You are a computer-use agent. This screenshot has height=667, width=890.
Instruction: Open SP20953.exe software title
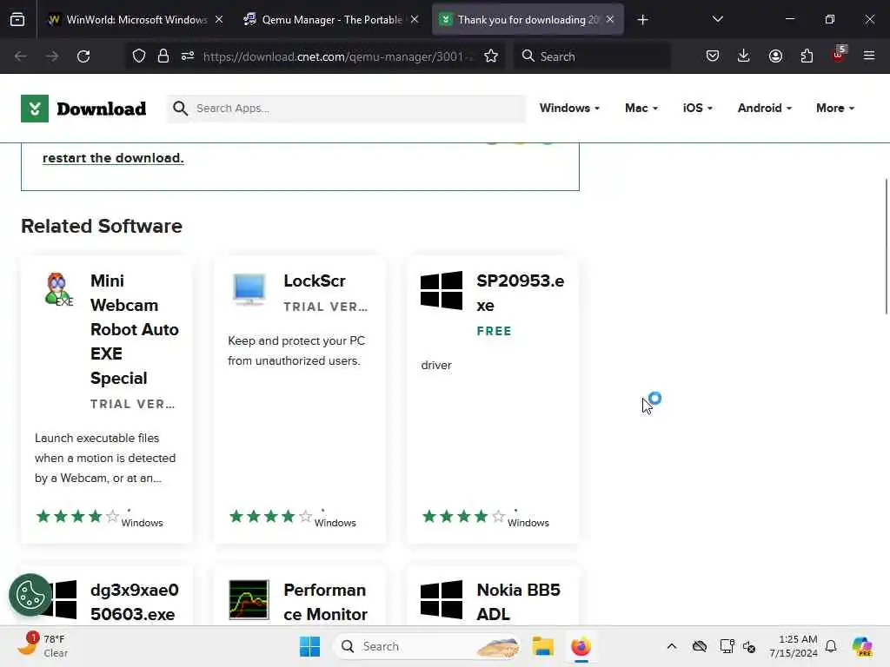(520, 293)
